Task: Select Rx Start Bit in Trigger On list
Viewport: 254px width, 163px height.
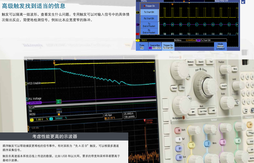Action: coord(149,19)
